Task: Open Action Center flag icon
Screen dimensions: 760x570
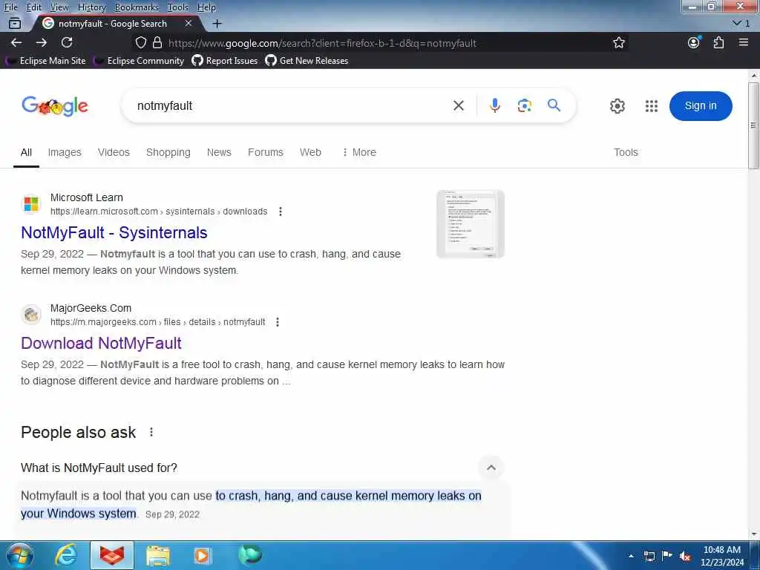Action: tap(667, 555)
